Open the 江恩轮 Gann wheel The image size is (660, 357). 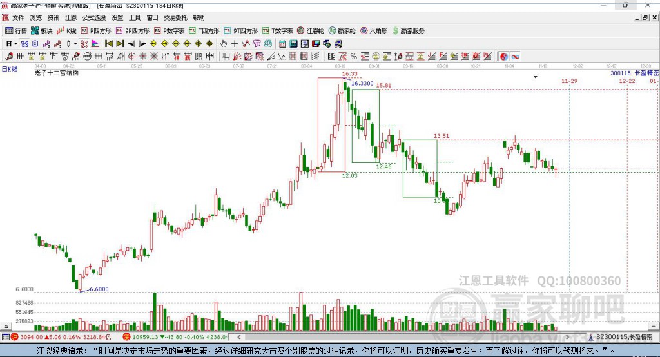point(311,31)
